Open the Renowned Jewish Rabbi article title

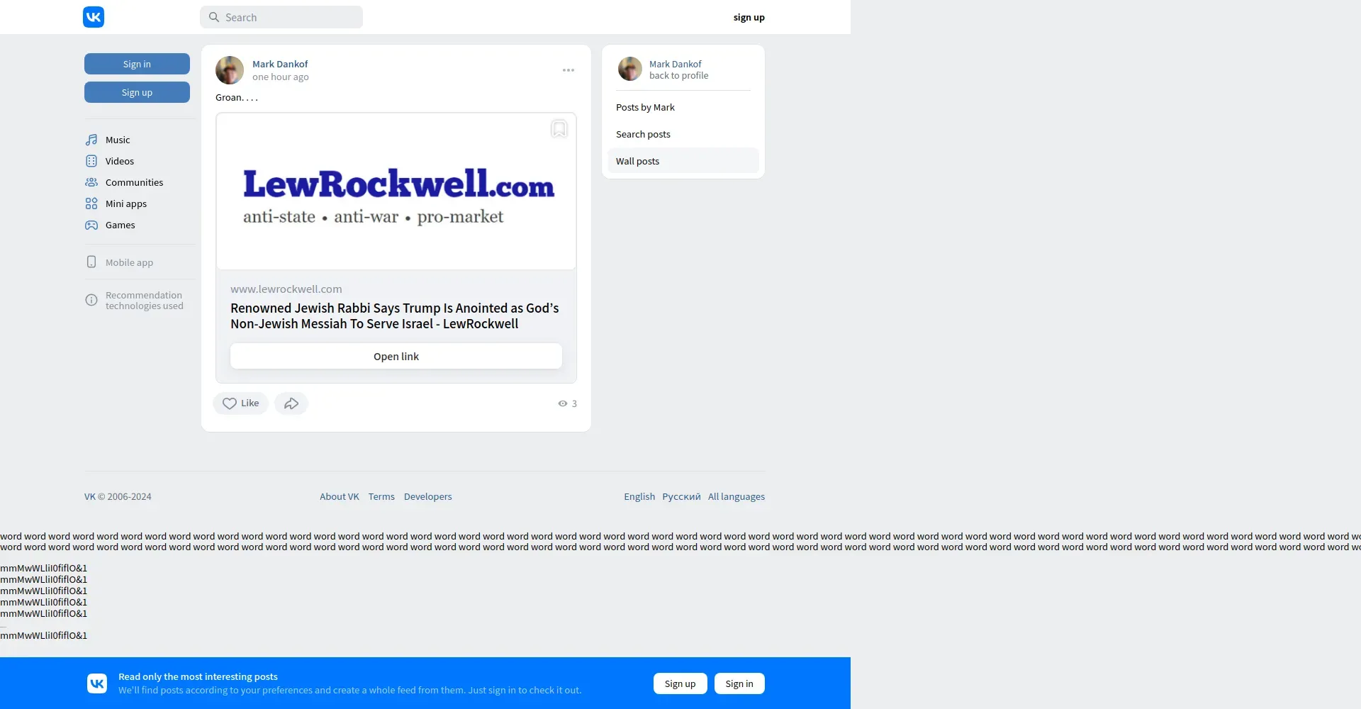pyautogui.click(x=395, y=316)
